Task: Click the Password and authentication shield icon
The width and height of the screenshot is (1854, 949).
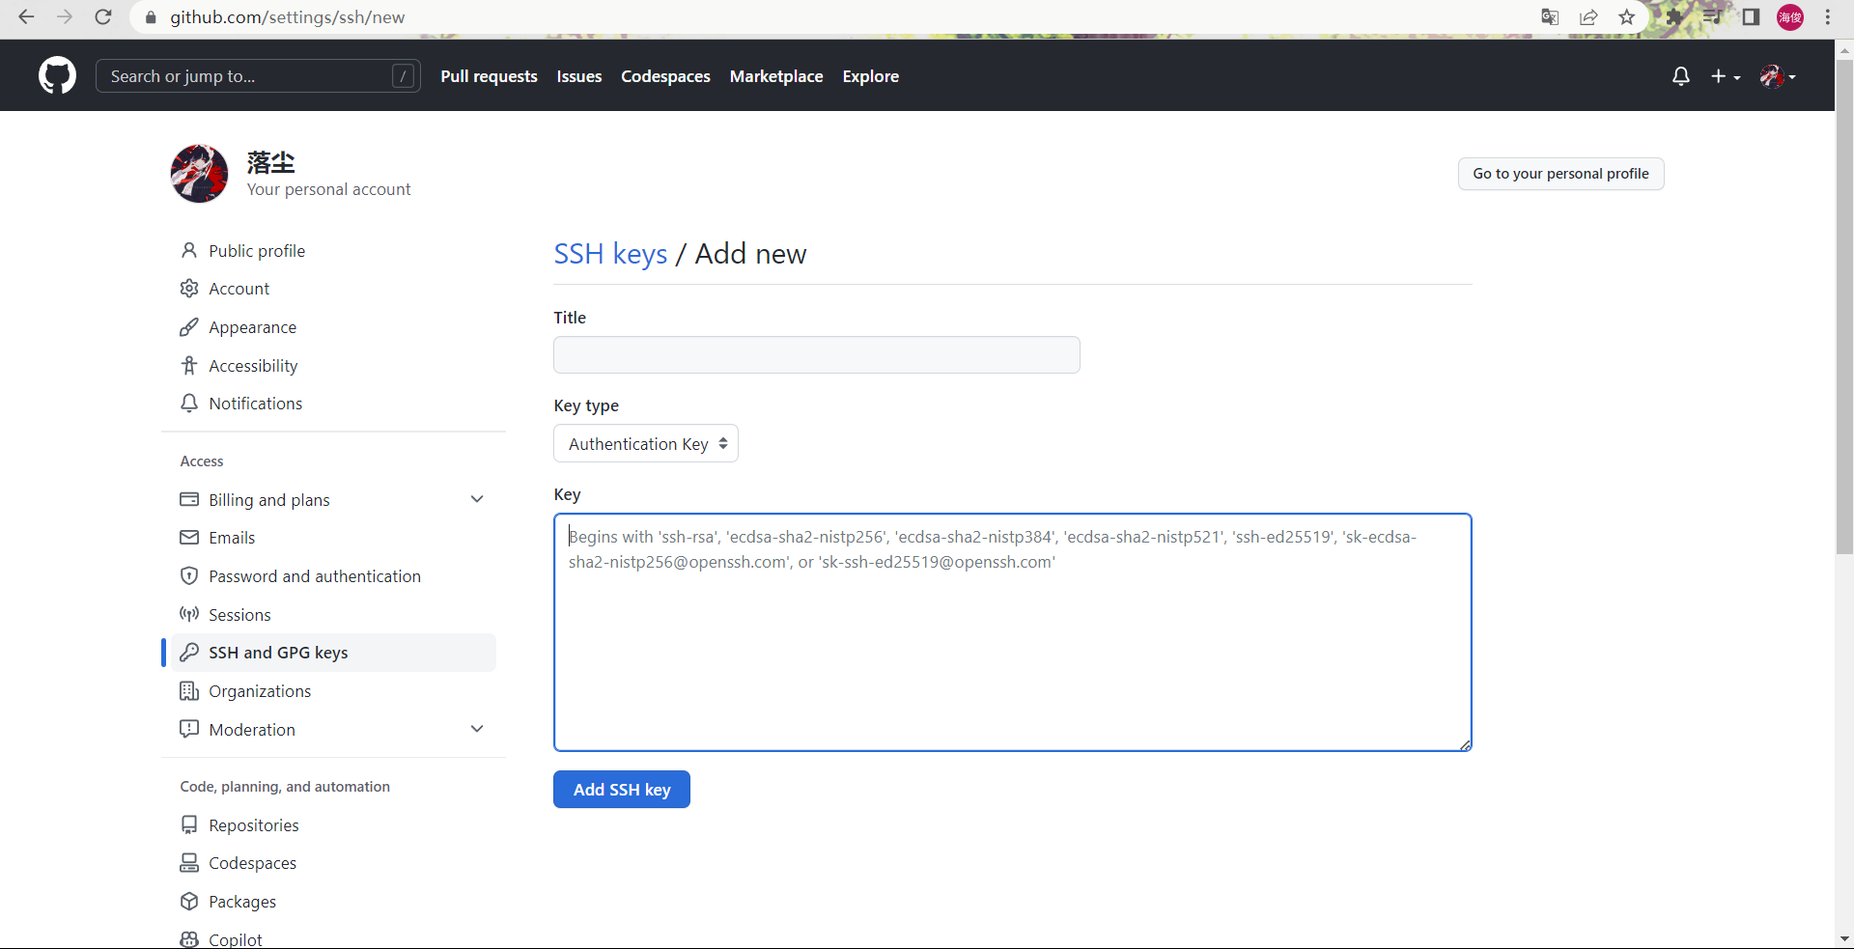Action: click(x=189, y=576)
